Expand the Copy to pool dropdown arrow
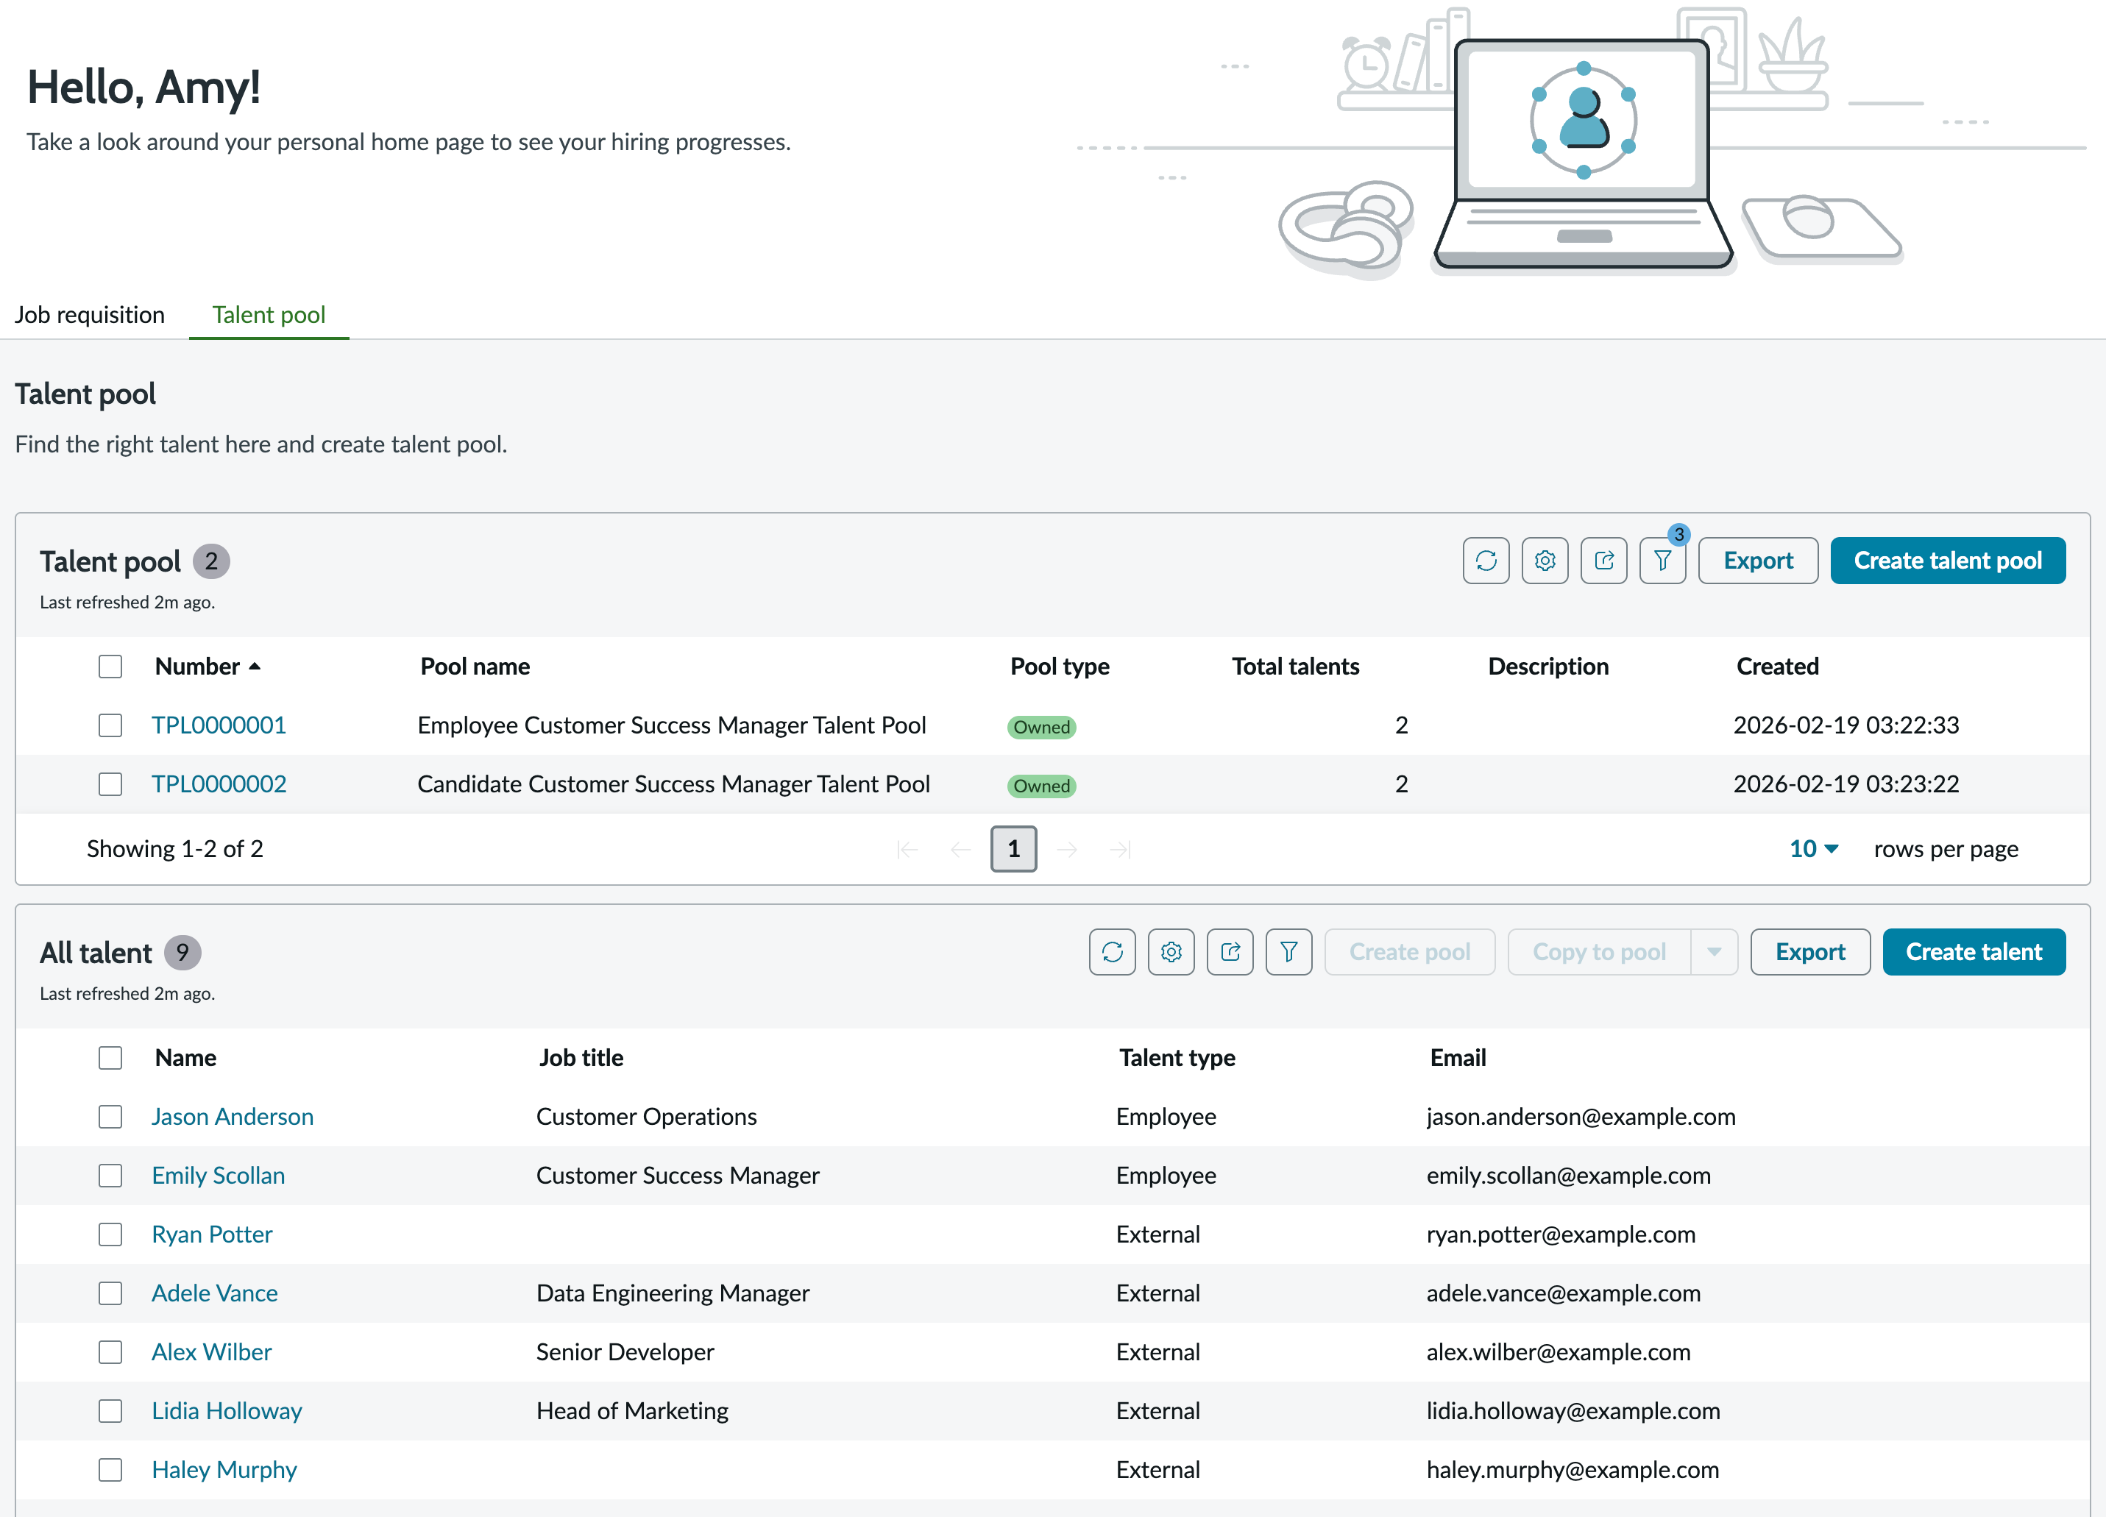This screenshot has width=2106, height=1517. [x=1714, y=951]
